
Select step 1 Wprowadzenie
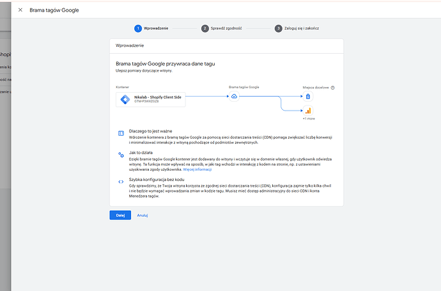tap(151, 28)
